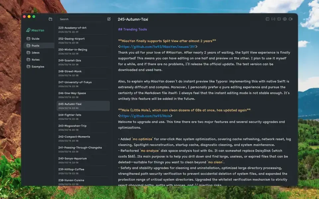Click the yellow minimize window button
Image resolution: width=319 pixels, height=199 pixels.
coord(29,17)
